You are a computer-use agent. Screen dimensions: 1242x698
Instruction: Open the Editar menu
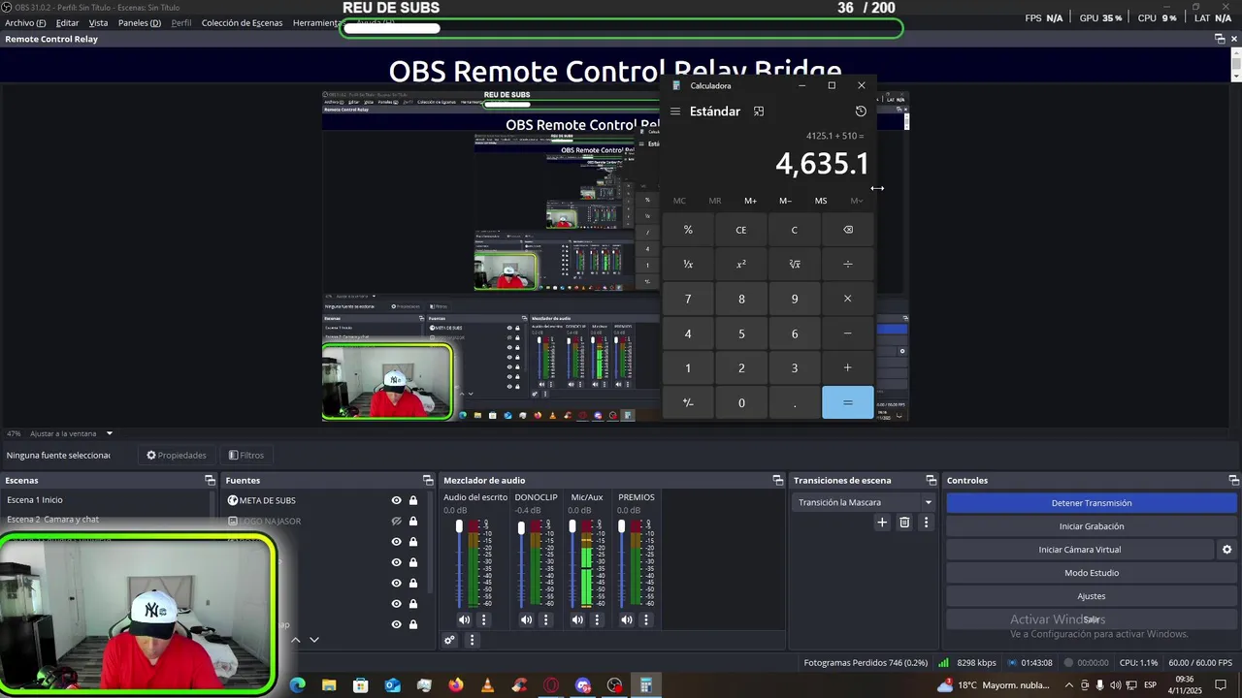click(x=67, y=22)
